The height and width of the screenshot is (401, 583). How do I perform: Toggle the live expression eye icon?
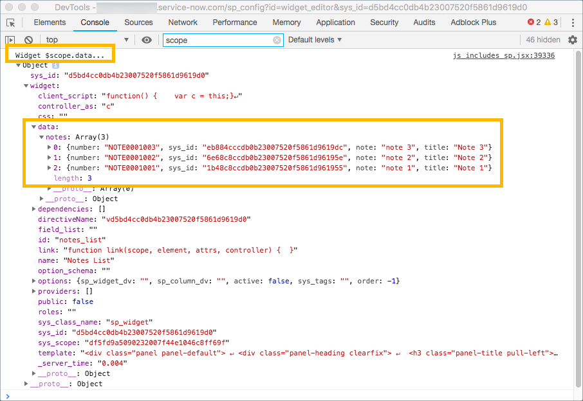(x=147, y=40)
